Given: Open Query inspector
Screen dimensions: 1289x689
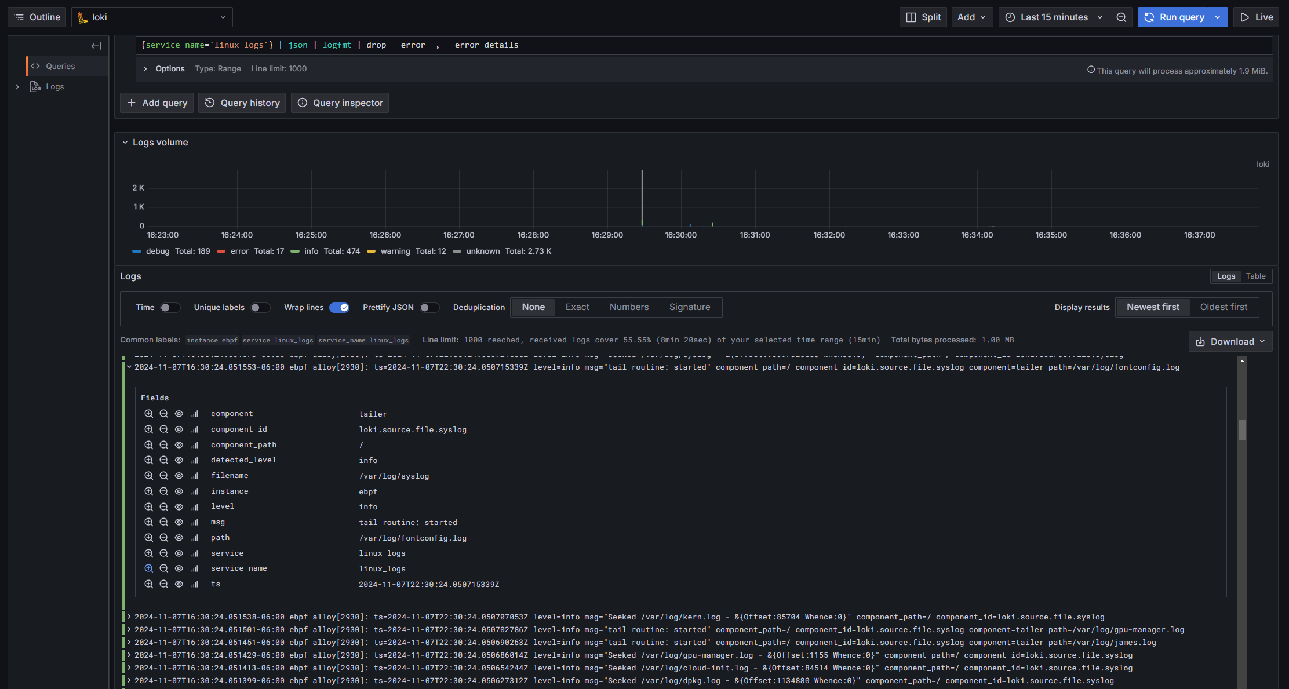Looking at the screenshot, I should pos(340,103).
